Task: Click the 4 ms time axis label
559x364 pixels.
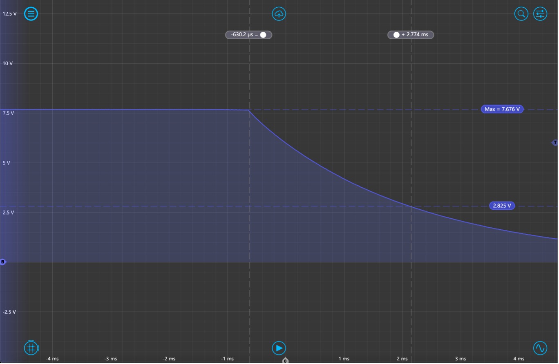Action: click(x=519, y=359)
